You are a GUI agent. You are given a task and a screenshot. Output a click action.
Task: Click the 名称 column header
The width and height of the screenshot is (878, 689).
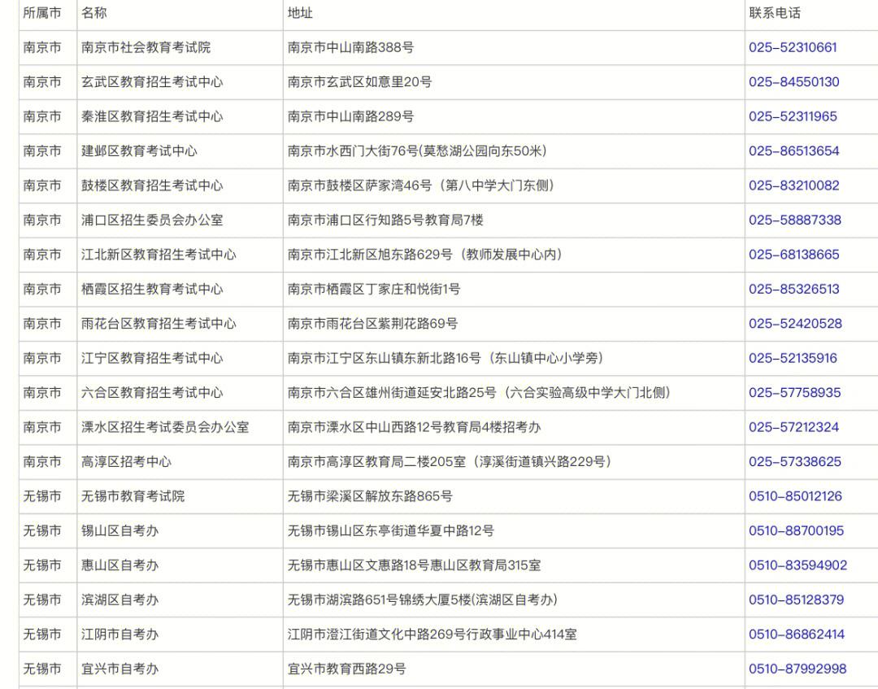(x=93, y=13)
